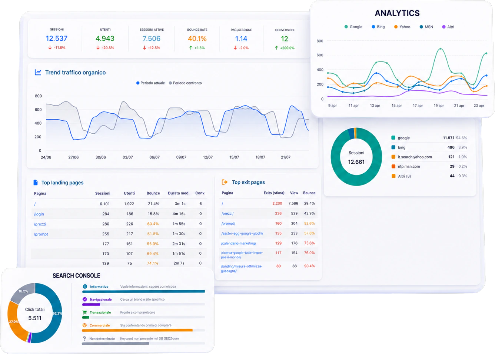Toggle Bing series in Analytics legend

pyautogui.click(x=378, y=27)
